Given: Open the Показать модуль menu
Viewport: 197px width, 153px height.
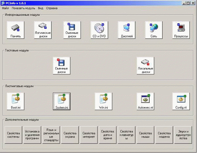Looking at the screenshot, I should pos(23,8).
